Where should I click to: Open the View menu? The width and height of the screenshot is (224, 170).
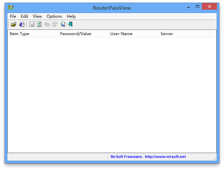click(37, 16)
